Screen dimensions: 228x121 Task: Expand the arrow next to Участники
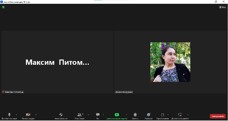coord(88,115)
